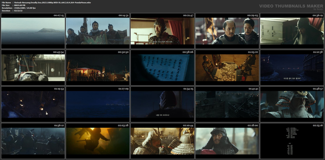Click the thumbnail marked 02:18:00
The height and width of the screenshot is (160, 325).
[227, 141]
